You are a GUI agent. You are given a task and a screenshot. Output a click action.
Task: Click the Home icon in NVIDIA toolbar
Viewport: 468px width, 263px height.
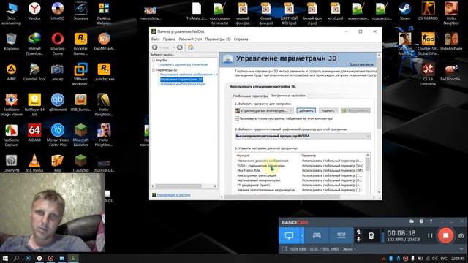pos(191,47)
